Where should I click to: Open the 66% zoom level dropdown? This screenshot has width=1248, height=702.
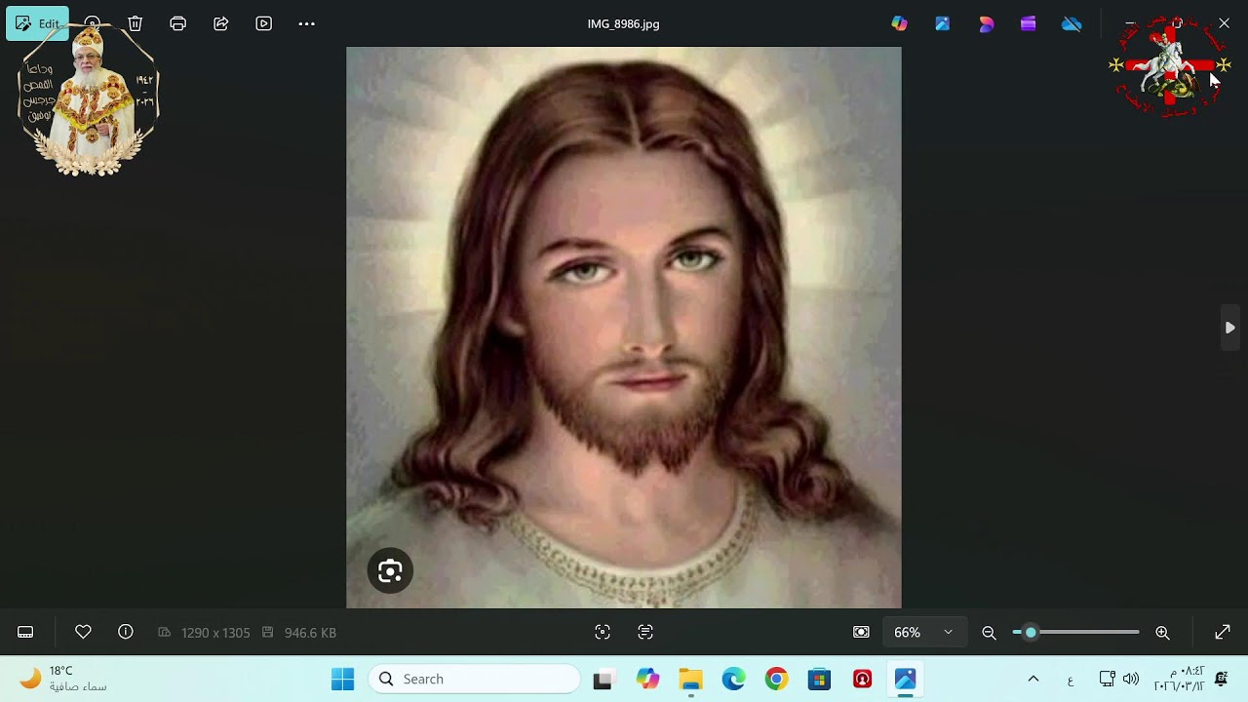pos(923,633)
